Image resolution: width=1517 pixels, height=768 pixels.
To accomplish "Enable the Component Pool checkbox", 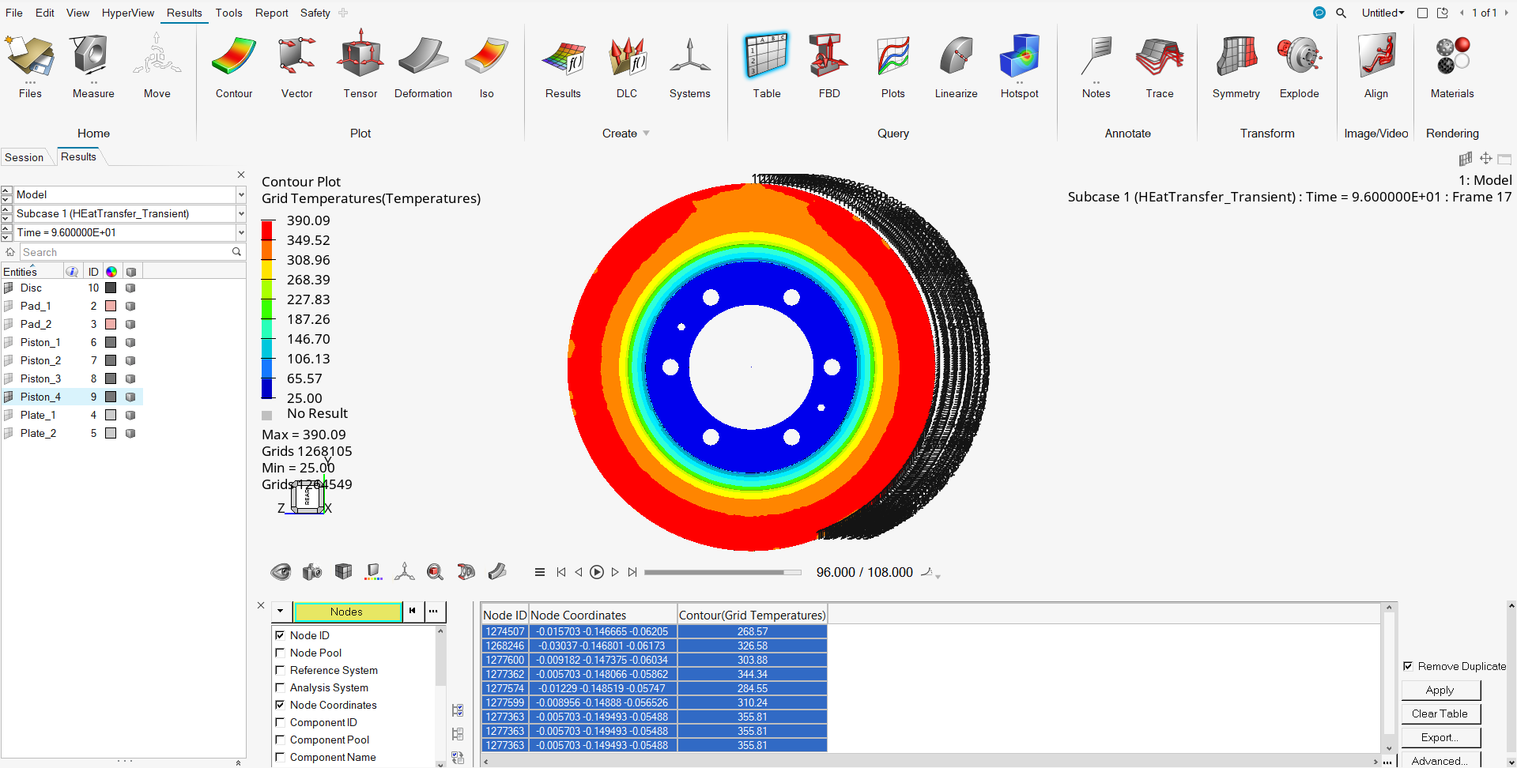I will 280,740.
